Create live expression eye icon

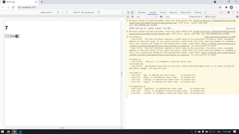(161, 17)
